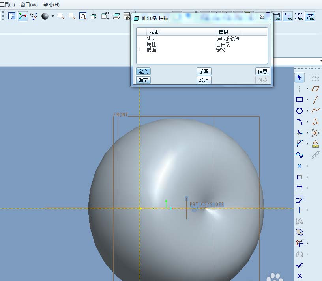Click the refit view icon
Screen dimensions: 322x281
pos(83,16)
